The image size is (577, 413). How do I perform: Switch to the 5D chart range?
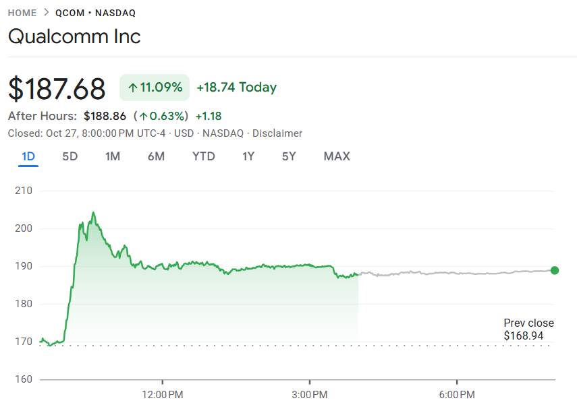click(x=70, y=156)
